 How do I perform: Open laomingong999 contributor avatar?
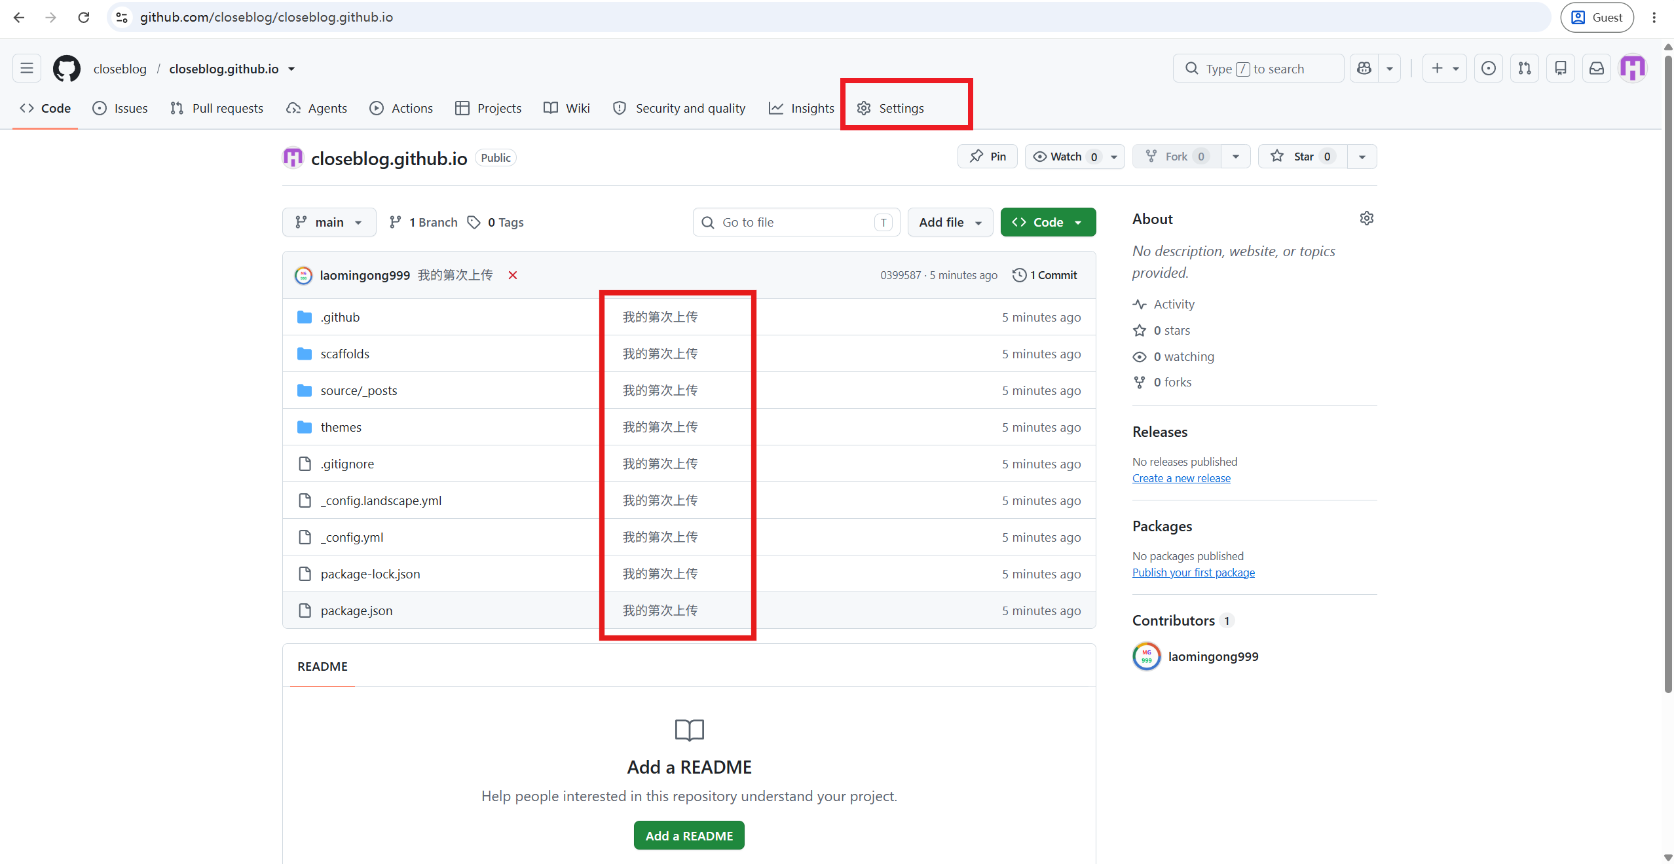(x=1147, y=656)
